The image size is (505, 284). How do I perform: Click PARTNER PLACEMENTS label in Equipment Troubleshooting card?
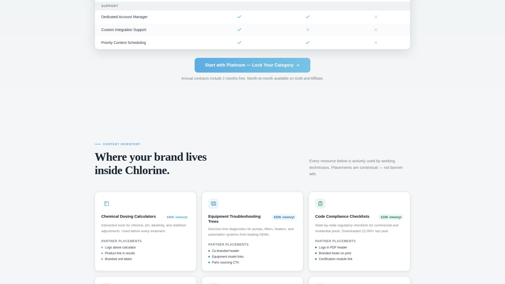tap(228, 245)
